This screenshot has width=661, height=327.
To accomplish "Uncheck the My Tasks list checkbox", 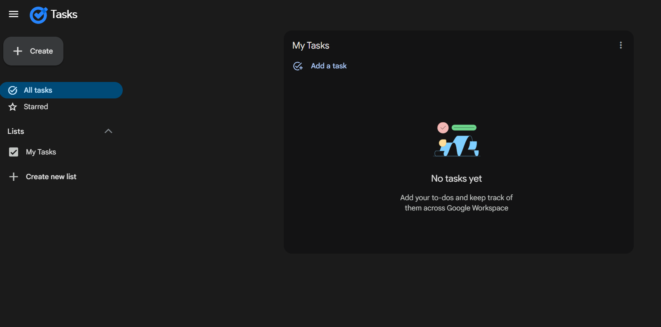I will tap(14, 152).
